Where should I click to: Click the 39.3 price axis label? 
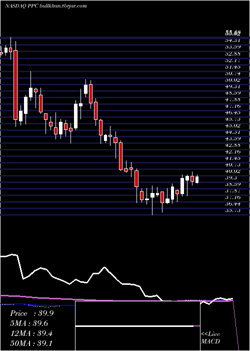[230, 178]
